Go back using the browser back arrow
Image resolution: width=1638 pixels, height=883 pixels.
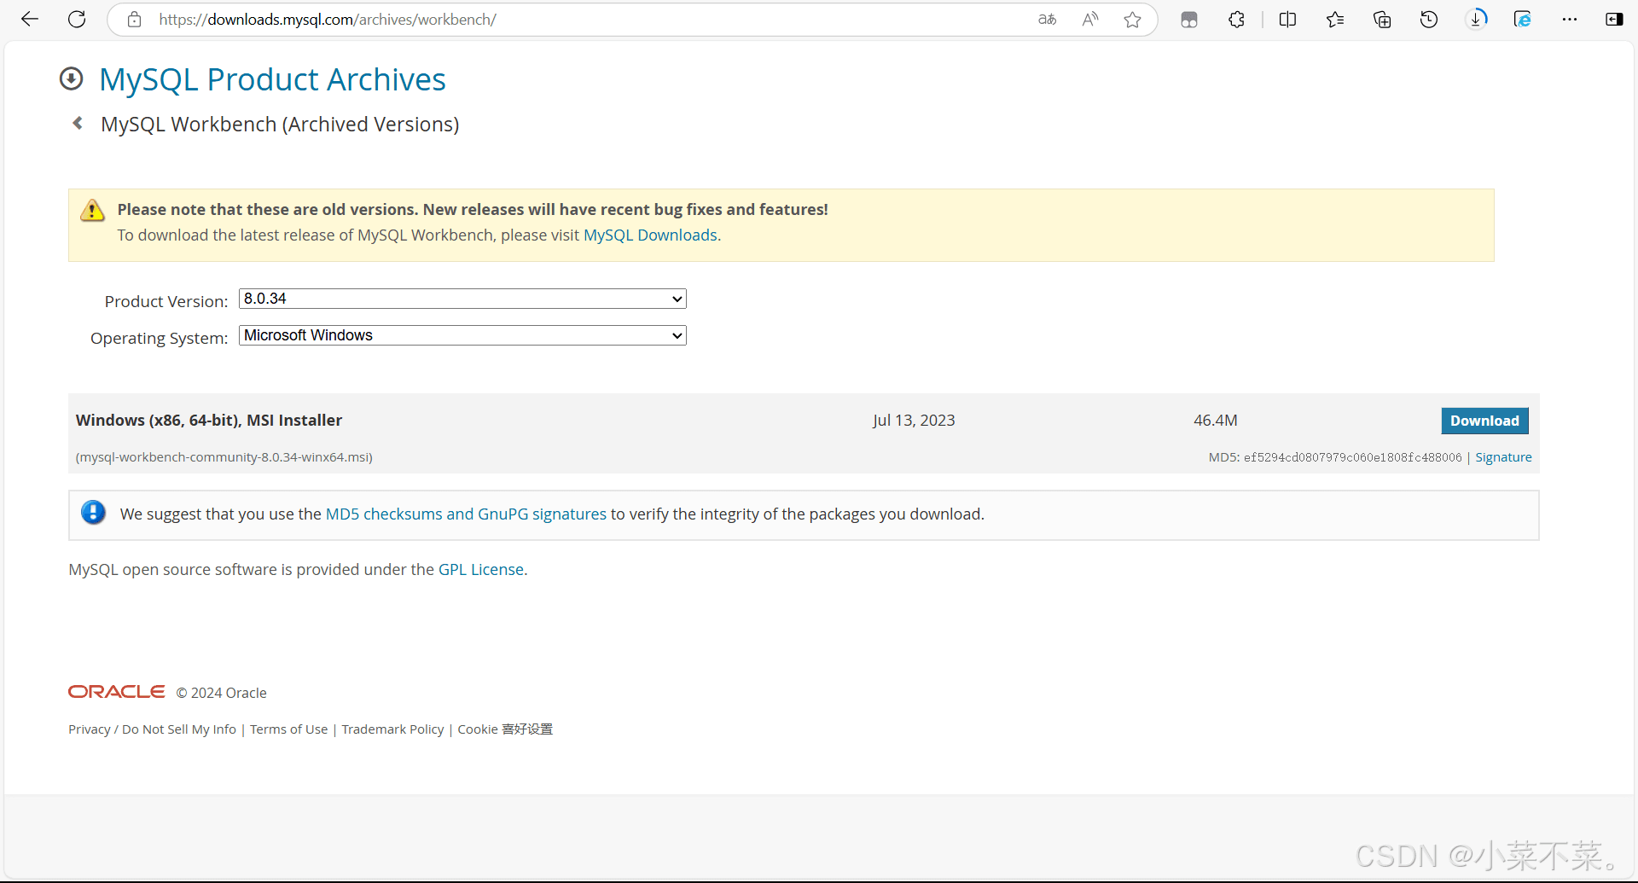30,19
